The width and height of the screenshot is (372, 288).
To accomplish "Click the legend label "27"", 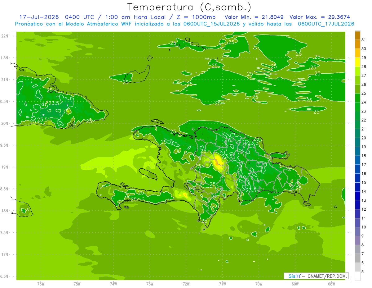I will click(x=364, y=75).
